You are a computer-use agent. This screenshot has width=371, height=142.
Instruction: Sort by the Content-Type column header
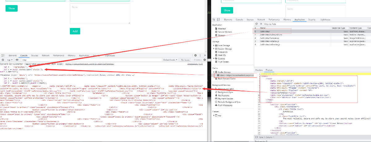pyautogui.click(x=358, y=28)
